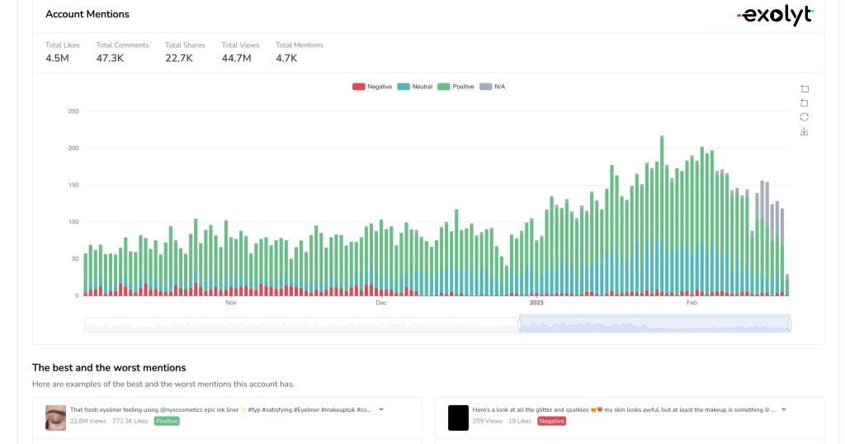Viewport: 845px width, 444px height.
Task: Activate the chart area zoom tool
Action: [x=805, y=89]
